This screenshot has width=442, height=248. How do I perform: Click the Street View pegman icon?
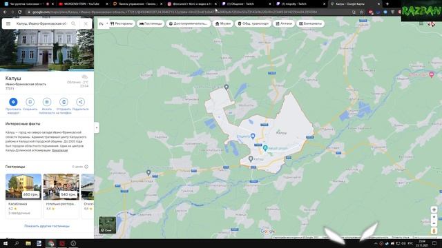tap(434, 231)
